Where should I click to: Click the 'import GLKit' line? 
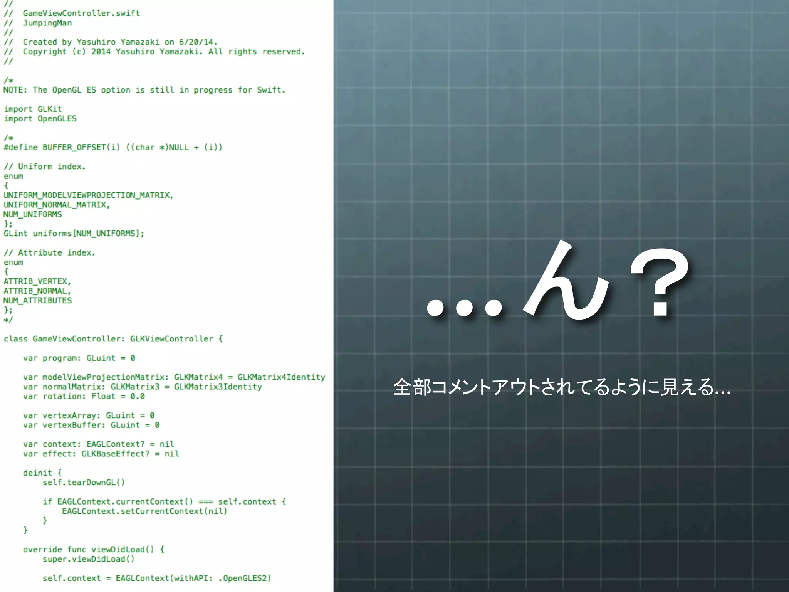coord(33,109)
